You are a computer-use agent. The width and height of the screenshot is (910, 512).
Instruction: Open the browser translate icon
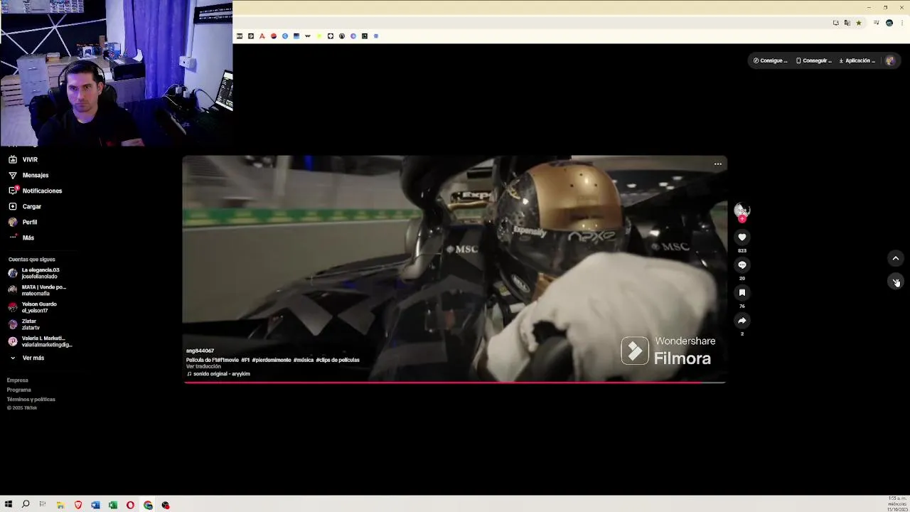pos(847,23)
